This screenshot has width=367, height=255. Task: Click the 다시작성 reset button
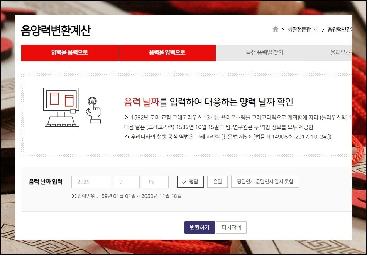[231, 228]
